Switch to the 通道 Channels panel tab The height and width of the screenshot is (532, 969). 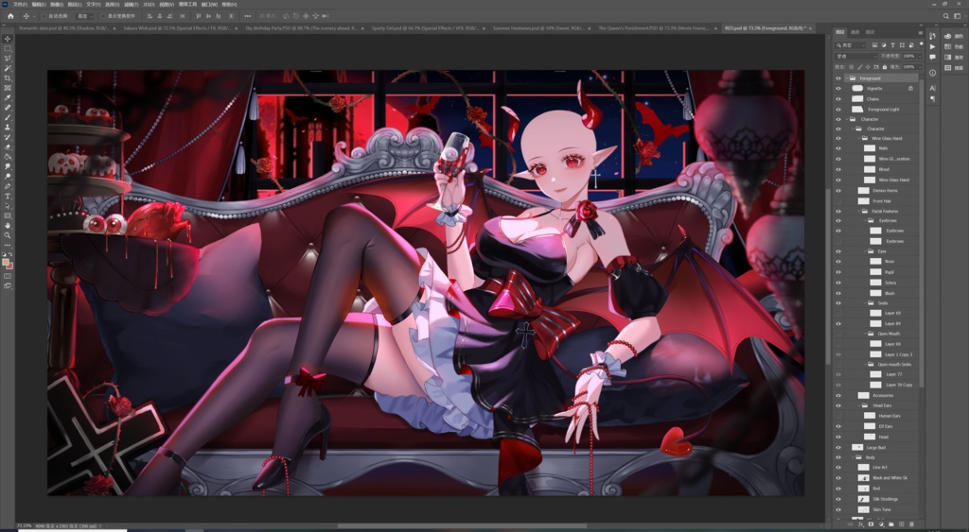(x=855, y=32)
